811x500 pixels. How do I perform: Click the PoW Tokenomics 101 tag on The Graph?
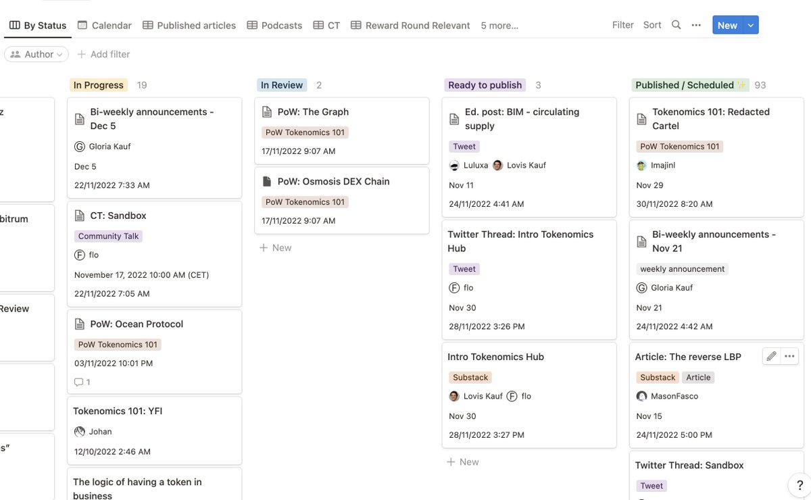(x=305, y=132)
